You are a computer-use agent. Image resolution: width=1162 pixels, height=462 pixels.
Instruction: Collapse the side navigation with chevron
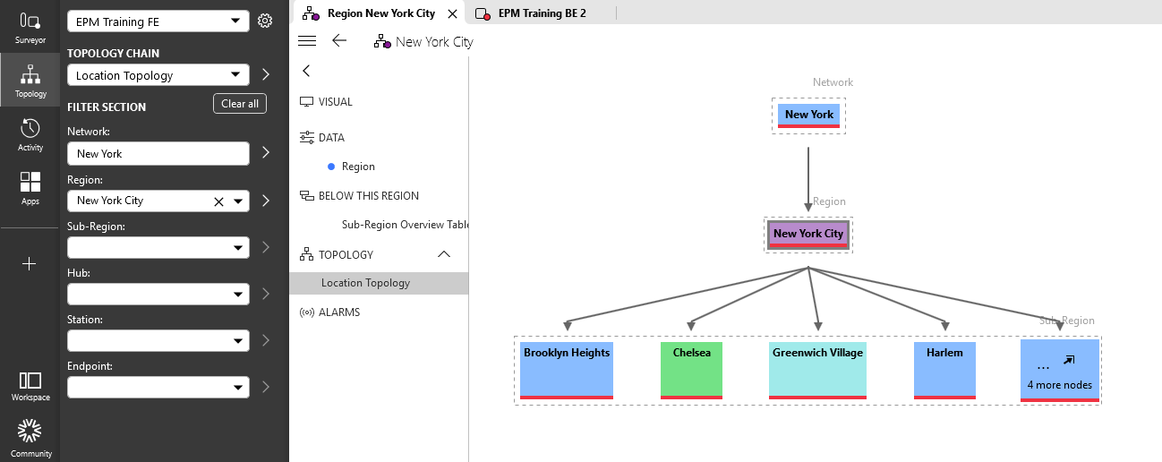click(306, 71)
